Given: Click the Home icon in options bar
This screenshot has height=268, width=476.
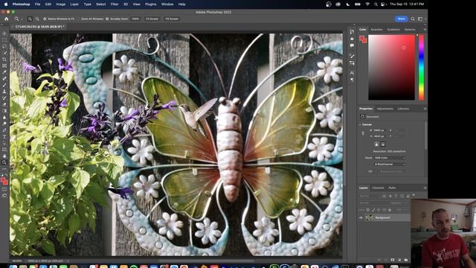Looking at the screenshot, I should [7, 19].
